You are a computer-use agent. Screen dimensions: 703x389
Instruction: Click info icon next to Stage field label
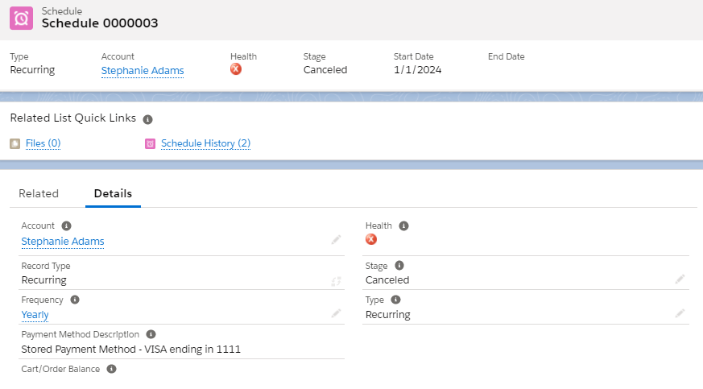[399, 265]
